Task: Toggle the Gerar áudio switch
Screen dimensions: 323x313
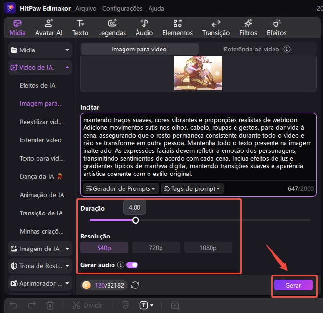Action: tap(132, 265)
